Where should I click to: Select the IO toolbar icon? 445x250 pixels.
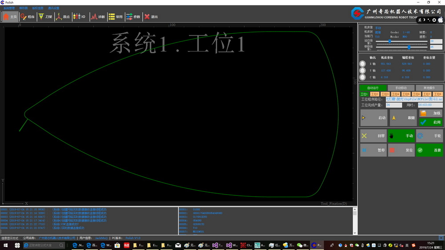[79, 17]
